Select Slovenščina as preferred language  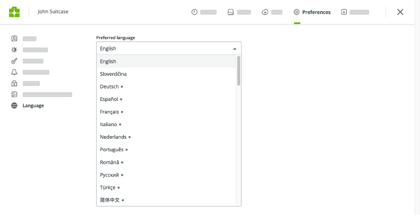113,74
